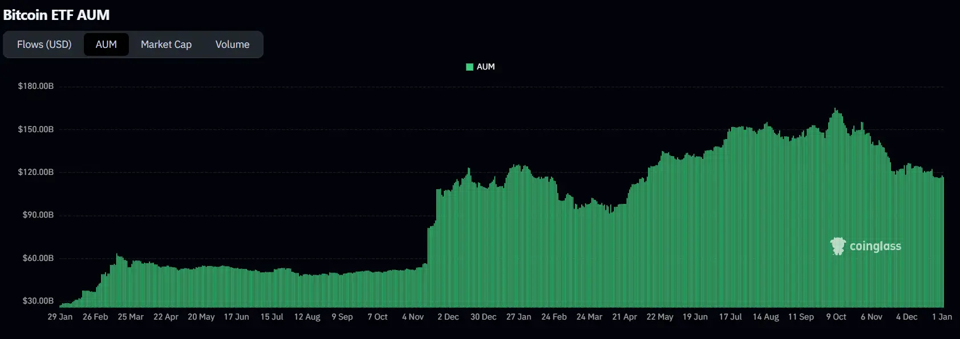Click the 25 Mar date label
The height and width of the screenshot is (339, 960).
click(131, 317)
